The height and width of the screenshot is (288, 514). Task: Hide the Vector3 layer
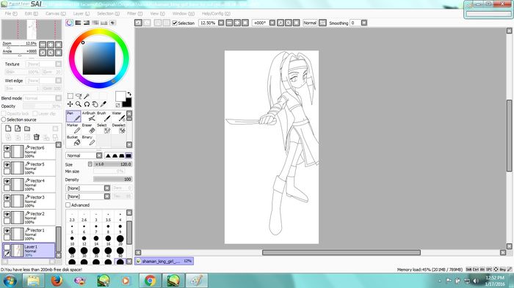click(7, 198)
